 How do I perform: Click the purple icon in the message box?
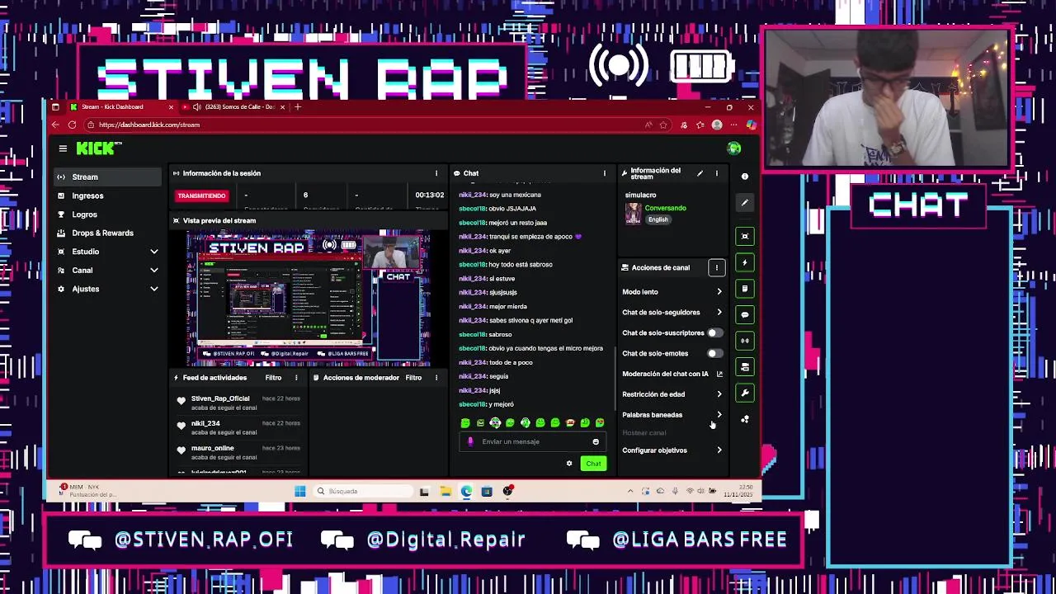click(471, 441)
